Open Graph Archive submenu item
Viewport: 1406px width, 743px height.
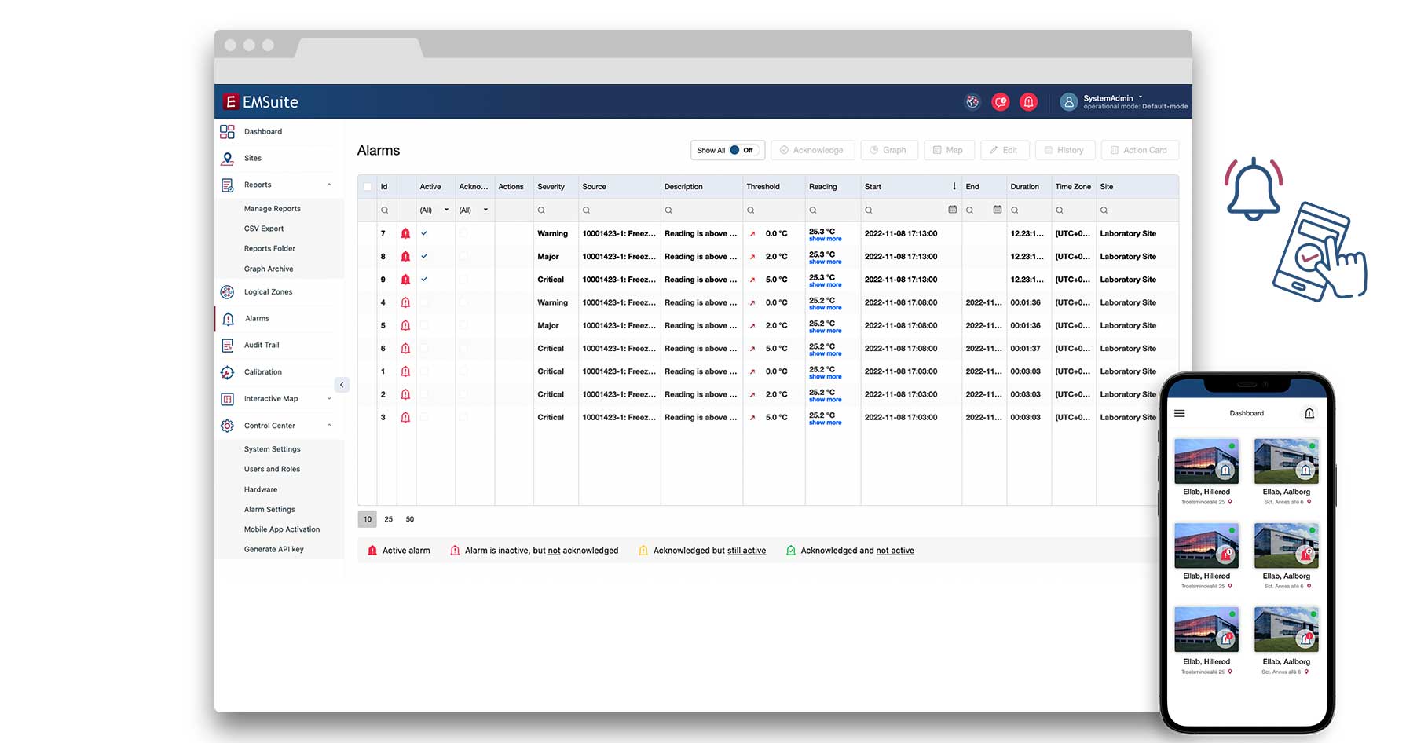(x=269, y=269)
